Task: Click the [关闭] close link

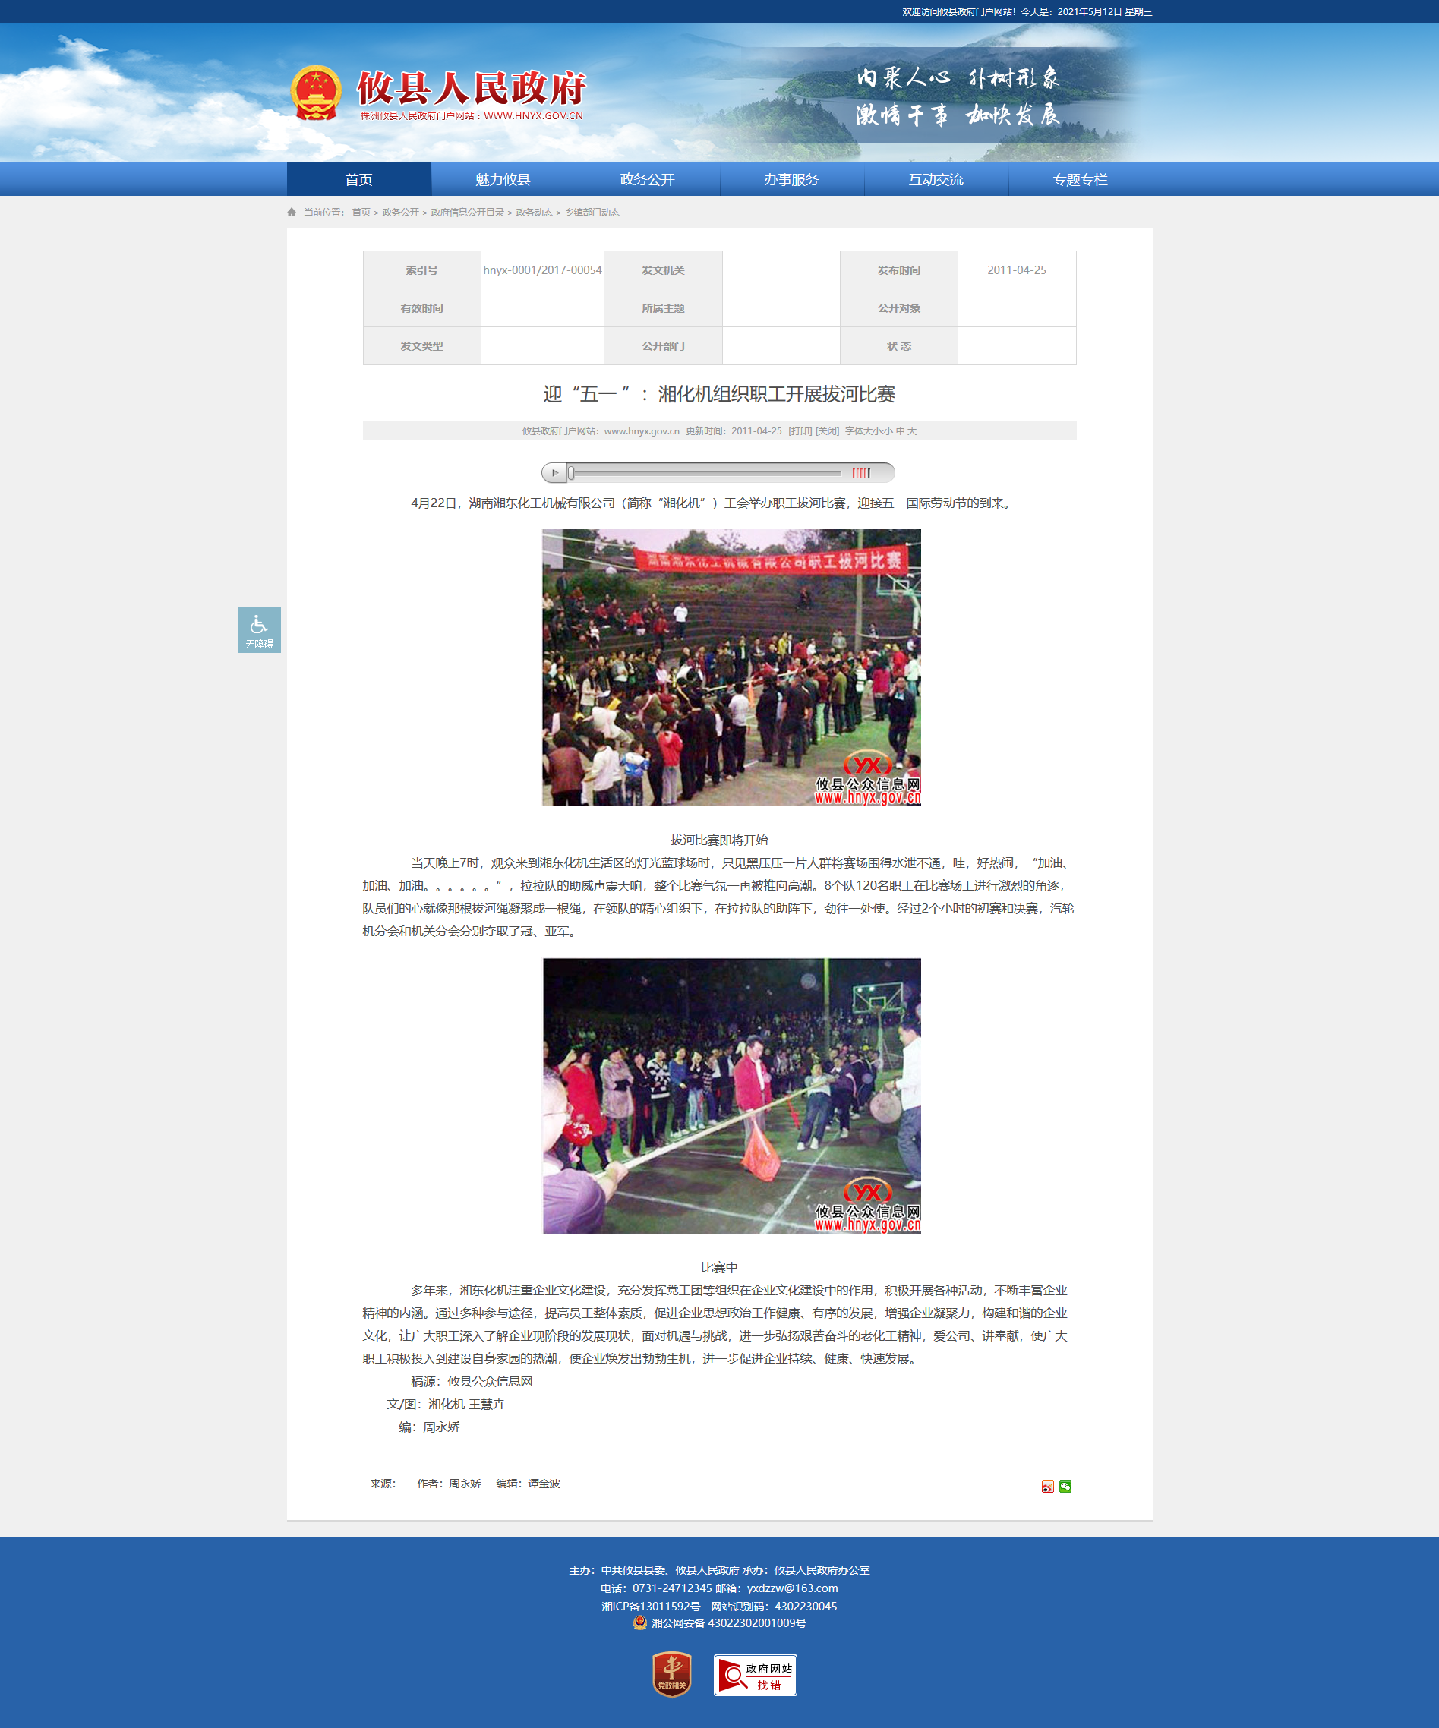Action: point(826,431)
